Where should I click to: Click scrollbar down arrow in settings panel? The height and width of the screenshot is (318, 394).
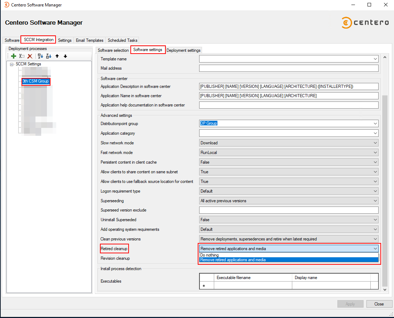pos(385,289)
